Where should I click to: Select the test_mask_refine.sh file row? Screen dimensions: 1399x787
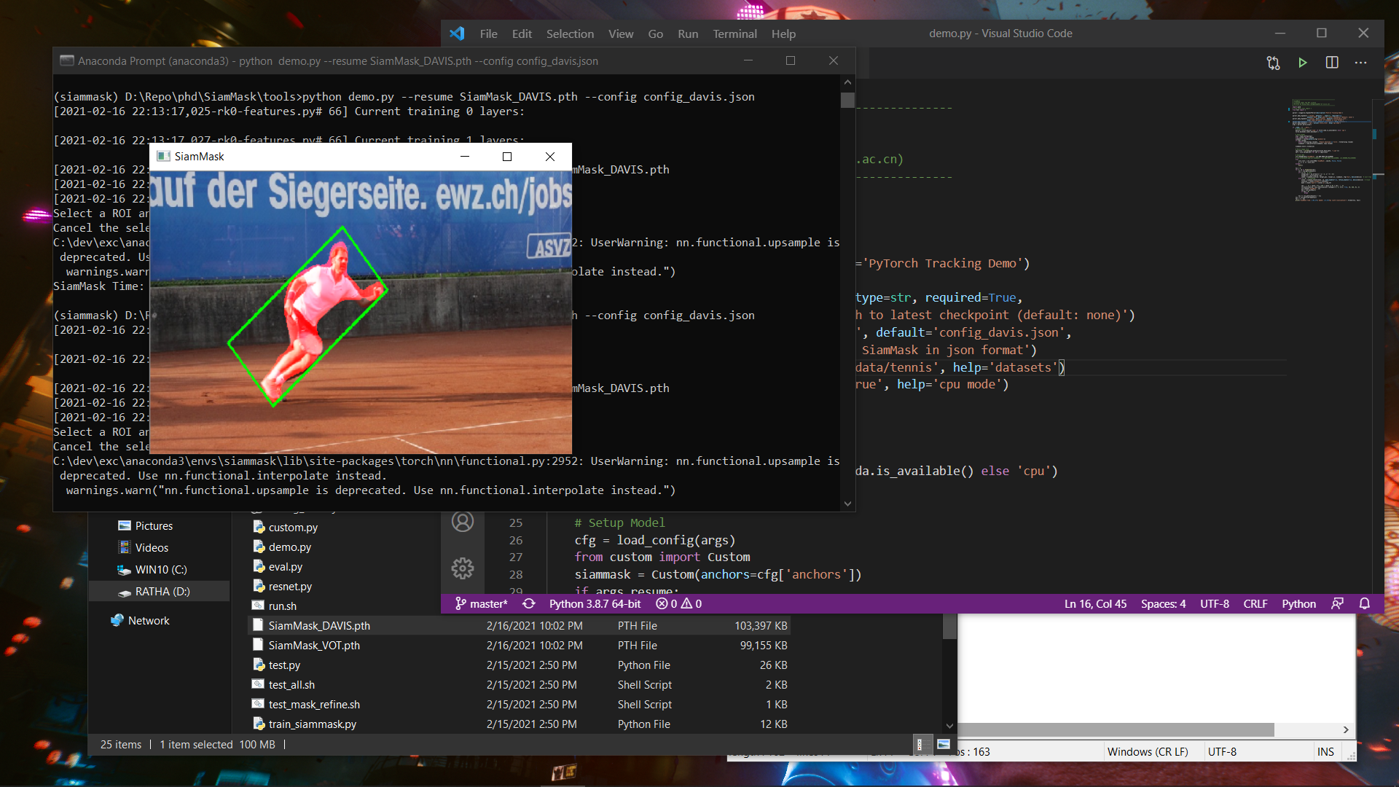520,705
